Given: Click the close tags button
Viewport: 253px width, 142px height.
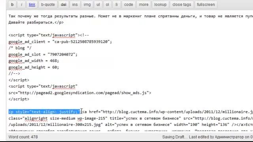Looking at the screenshot, I should tap(182, 4).
